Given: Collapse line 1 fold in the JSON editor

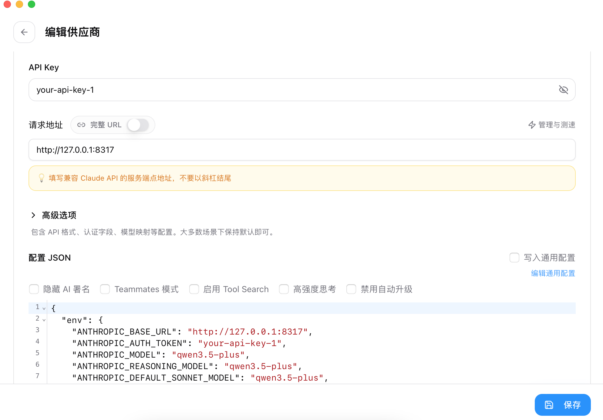Looking at the screenshot, I should [x=44, y=308].
